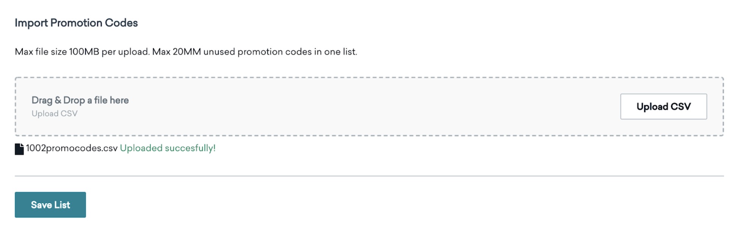Click the horizontal divider above Save List
Viewport: 753px width, 233px height.
pyautogui.click(x=369, y=176)
